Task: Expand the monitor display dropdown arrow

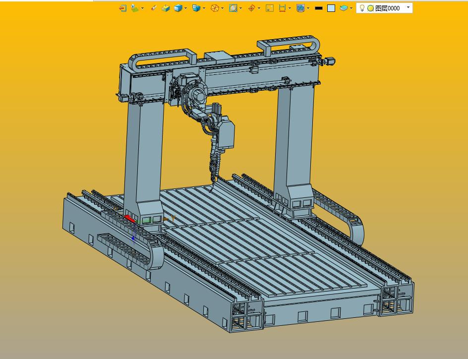Action: 308,8
